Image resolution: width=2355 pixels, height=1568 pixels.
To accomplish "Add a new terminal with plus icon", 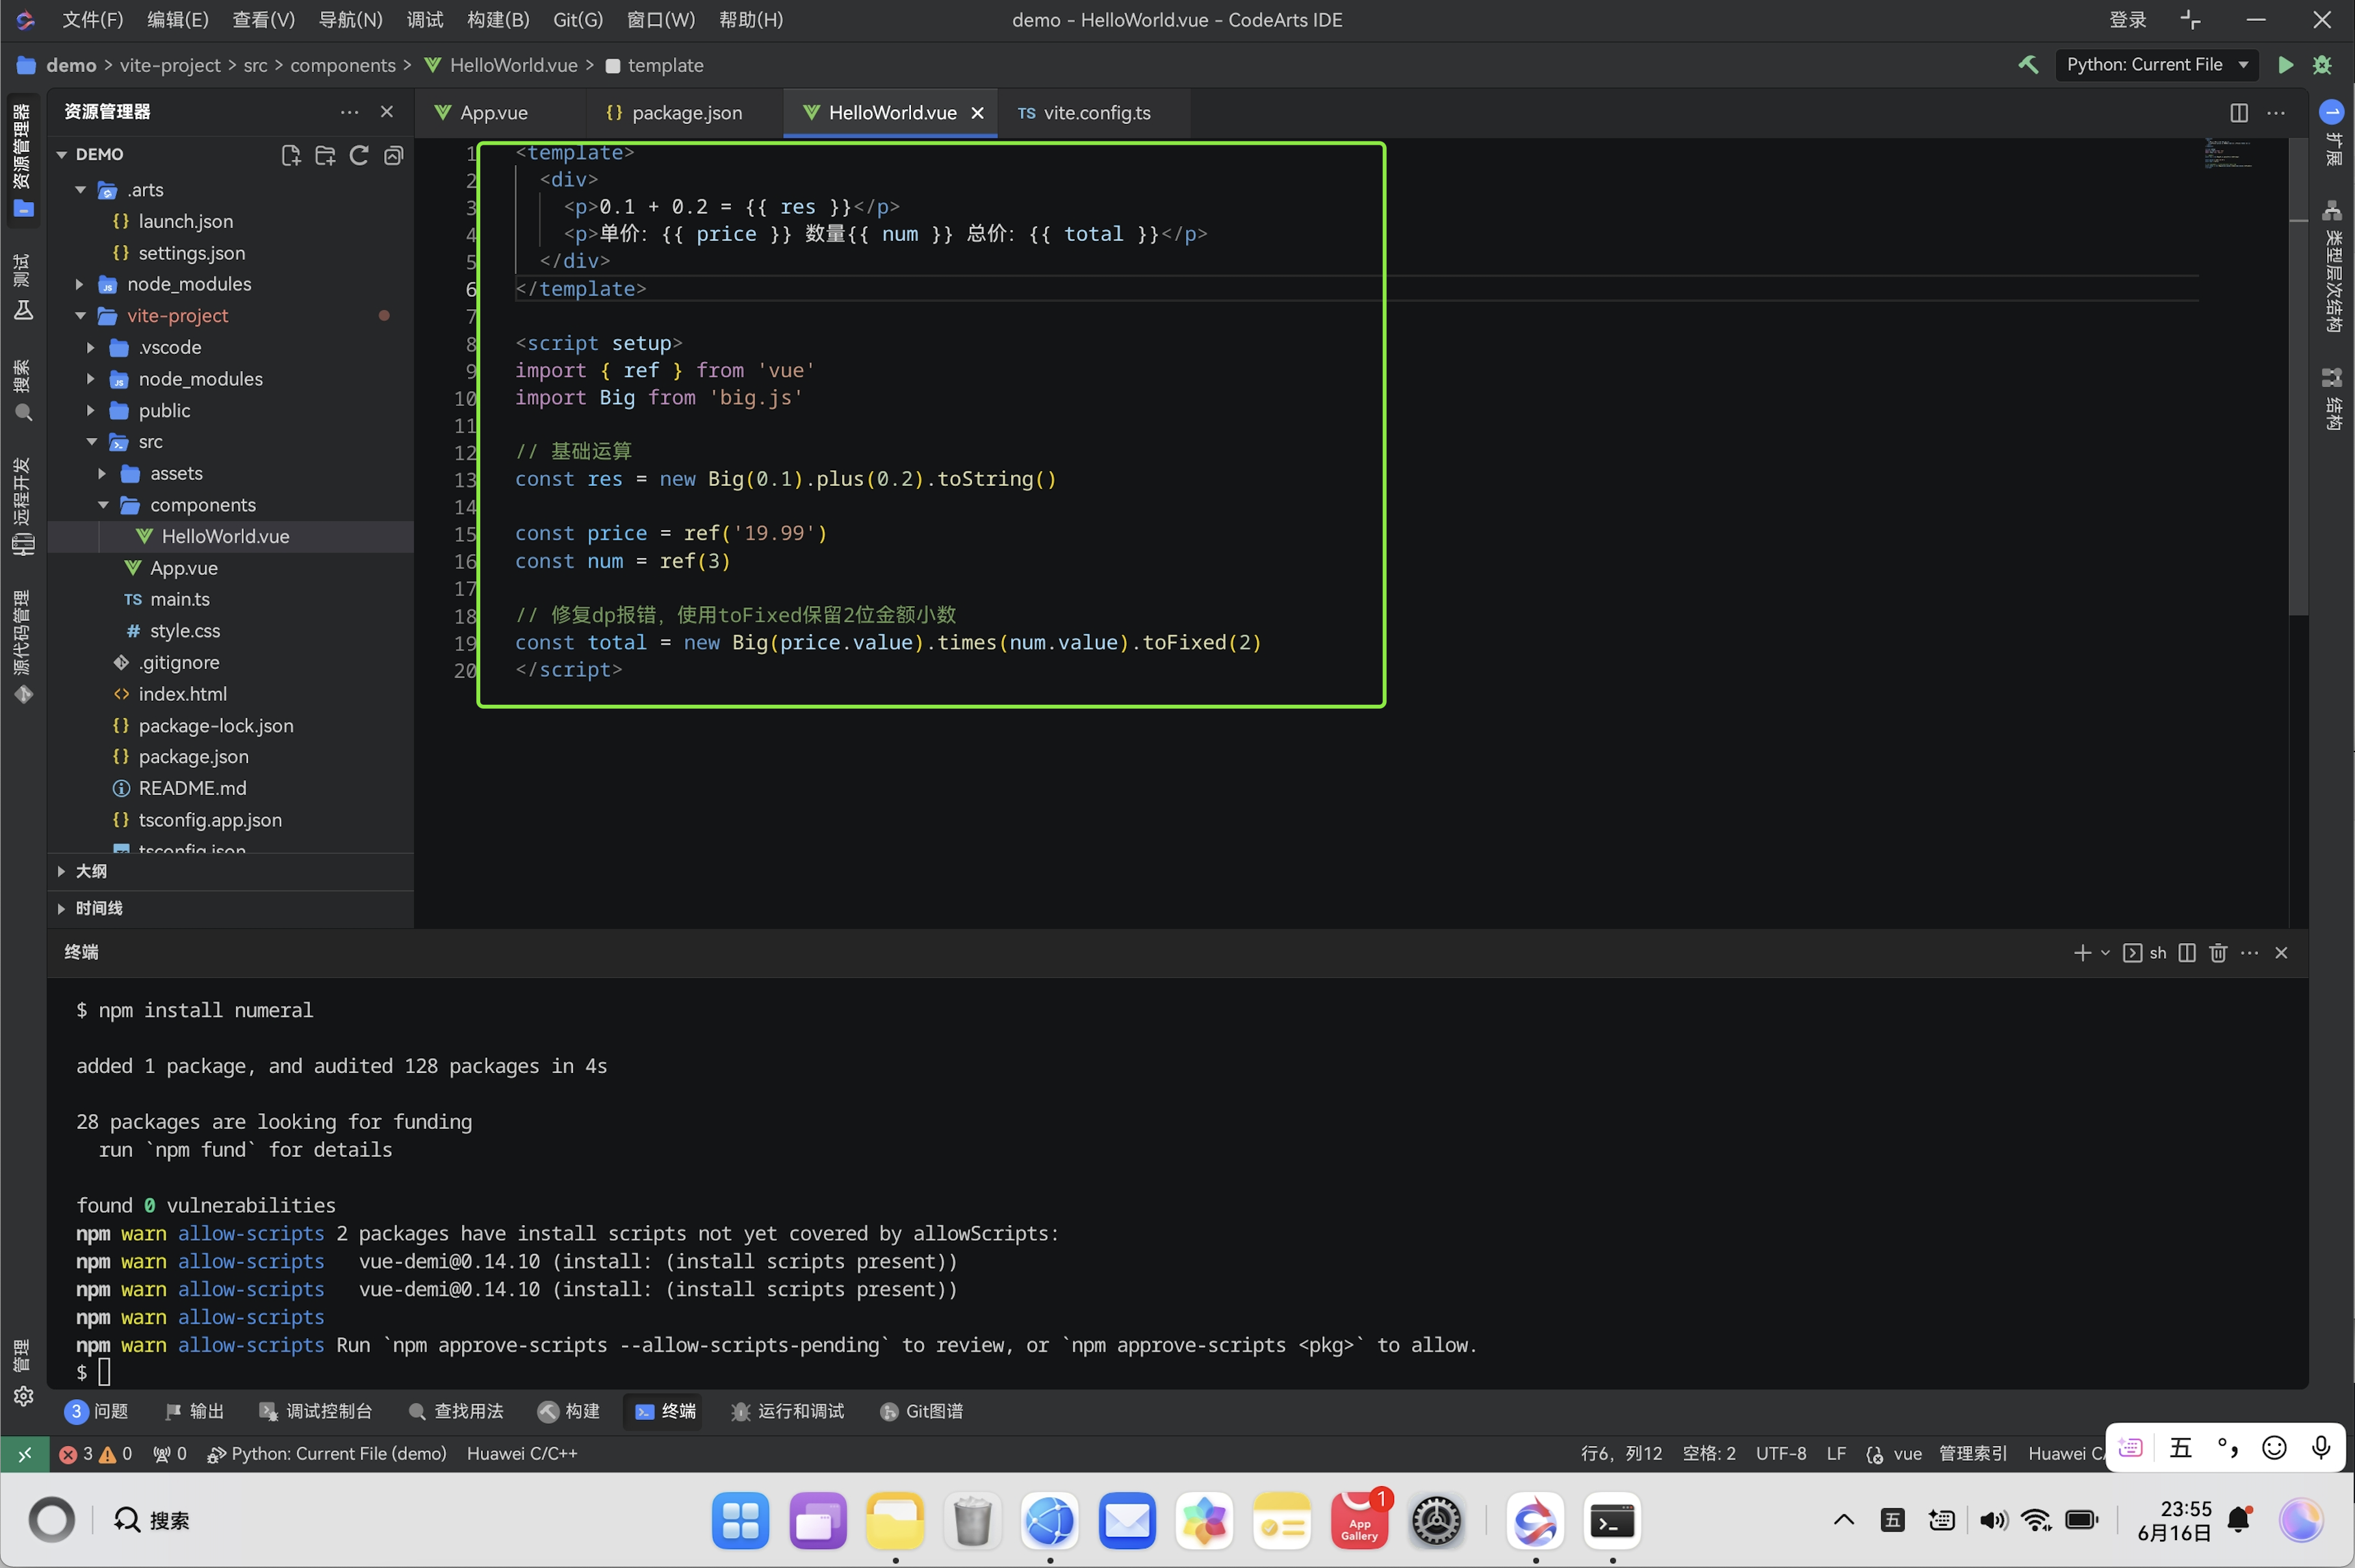I will tap(2082, 953).
